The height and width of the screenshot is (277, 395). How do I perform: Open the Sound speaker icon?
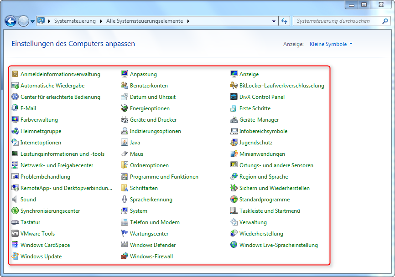click(15, 200)
